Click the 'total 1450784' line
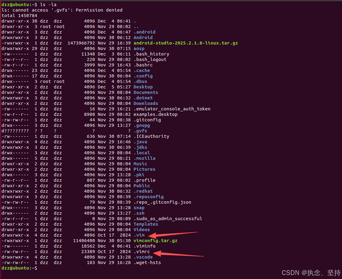Screen dimensions: 342x279 (20, 16)
